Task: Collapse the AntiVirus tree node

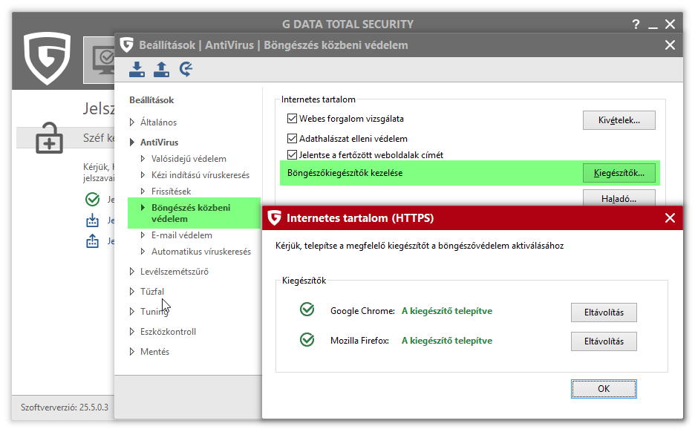Action: [x=133, y=143]
